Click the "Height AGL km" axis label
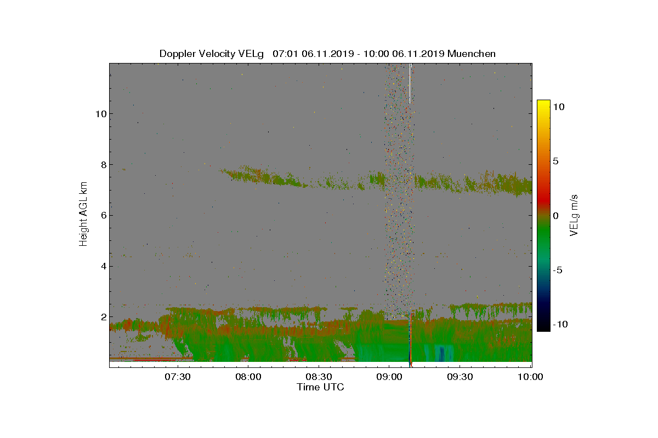 (x=83, y=215)
